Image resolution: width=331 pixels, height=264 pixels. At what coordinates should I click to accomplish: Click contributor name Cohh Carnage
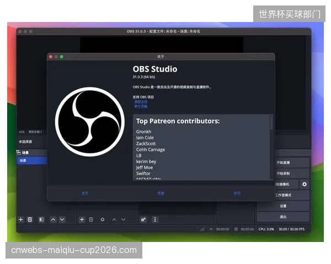[x=151, y=150]
